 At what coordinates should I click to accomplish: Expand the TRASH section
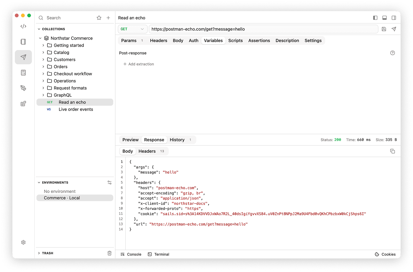click(39, 253)
